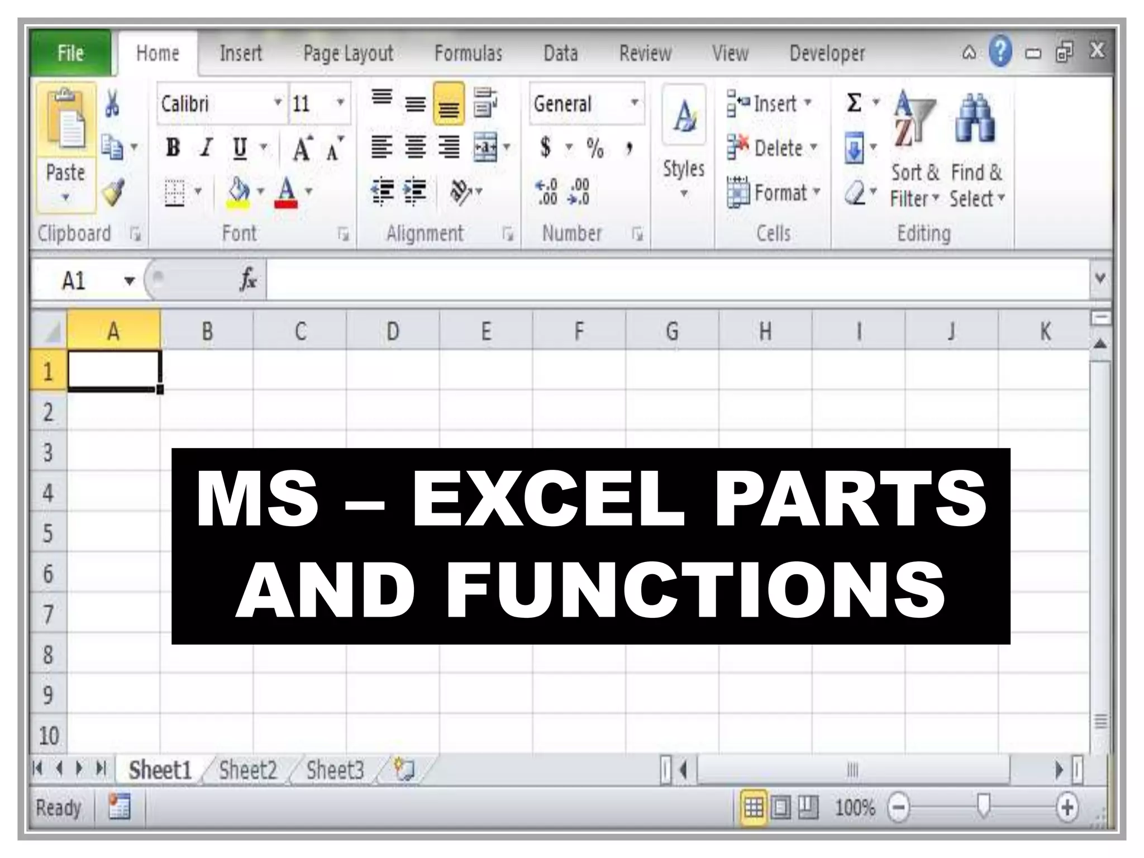Screen dimensions: 1144x858
Task: Open Find & Select binoculars menu
Action: [x=976, y=150]
